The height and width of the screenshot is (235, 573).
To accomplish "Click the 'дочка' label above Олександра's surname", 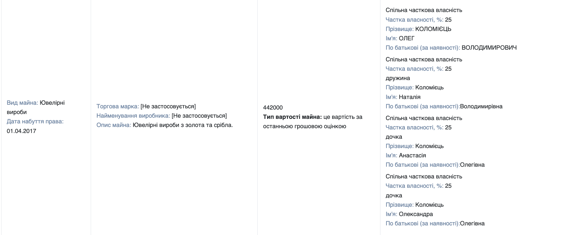I will point(394,196).
